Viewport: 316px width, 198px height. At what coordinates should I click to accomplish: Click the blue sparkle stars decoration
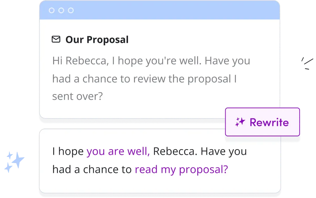point(14,162)
